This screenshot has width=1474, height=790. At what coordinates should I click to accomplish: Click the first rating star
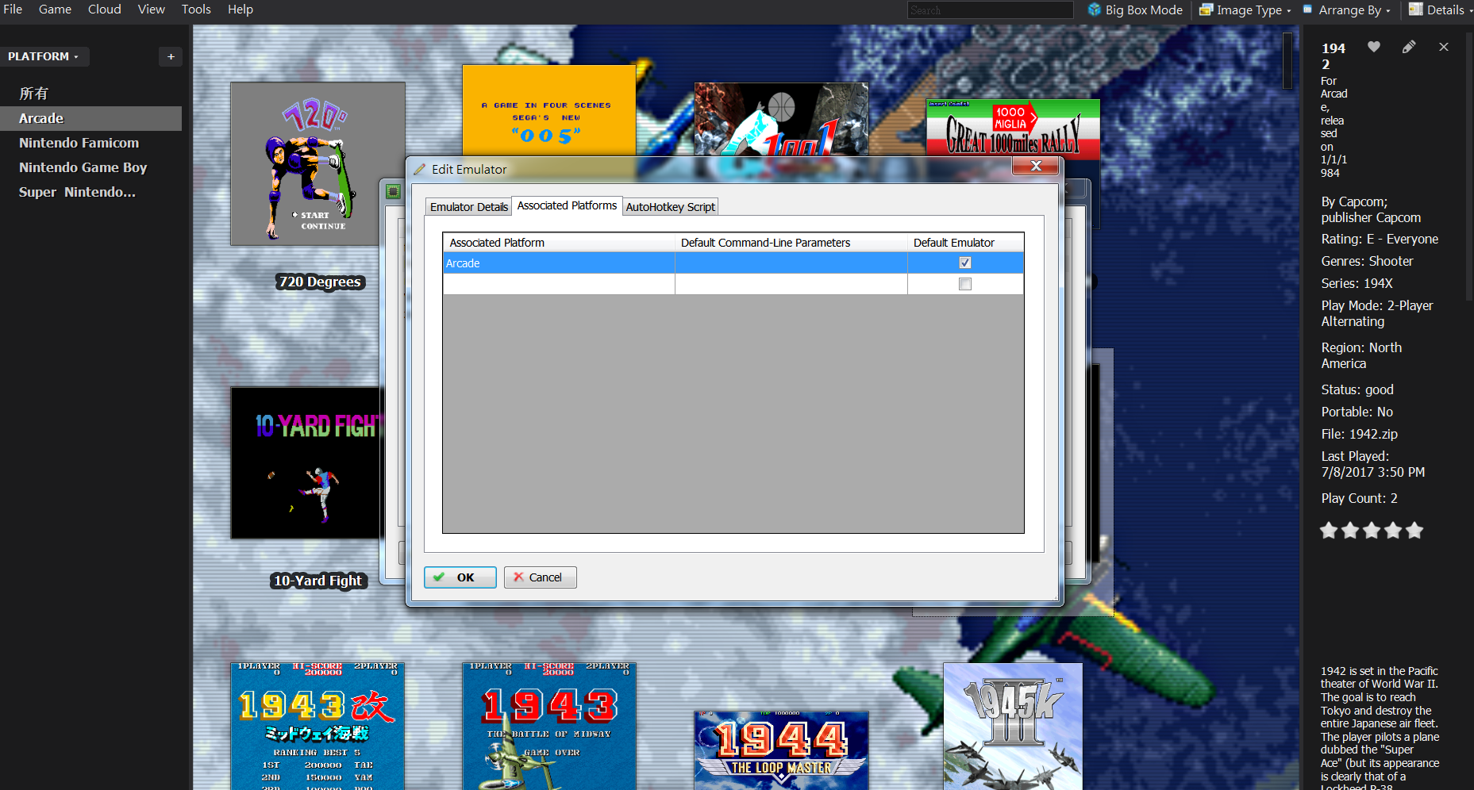[1329, 531]
